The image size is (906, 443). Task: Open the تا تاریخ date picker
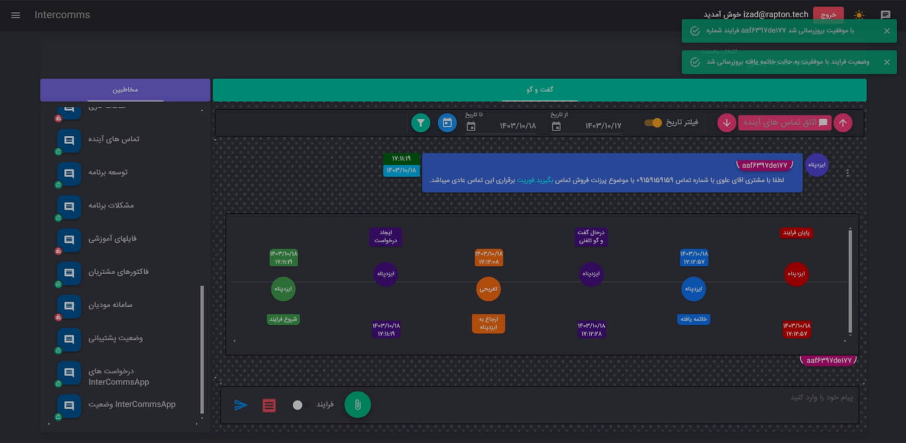pos(471,126)
